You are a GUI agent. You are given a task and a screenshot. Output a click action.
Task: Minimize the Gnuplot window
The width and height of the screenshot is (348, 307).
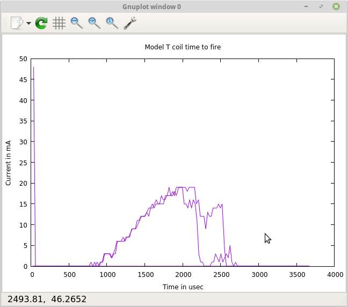pos(307,6)
